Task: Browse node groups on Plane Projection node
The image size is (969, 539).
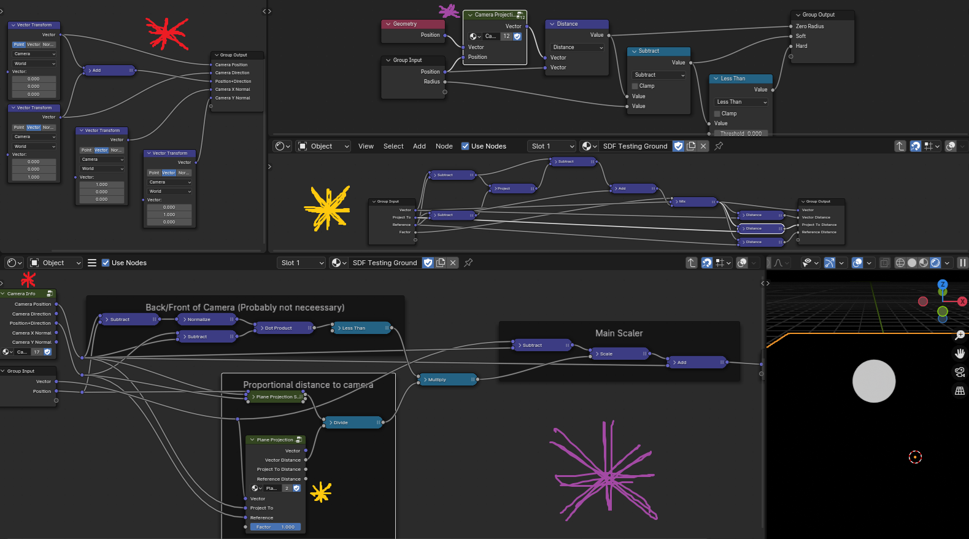Action: pos(257,488)
